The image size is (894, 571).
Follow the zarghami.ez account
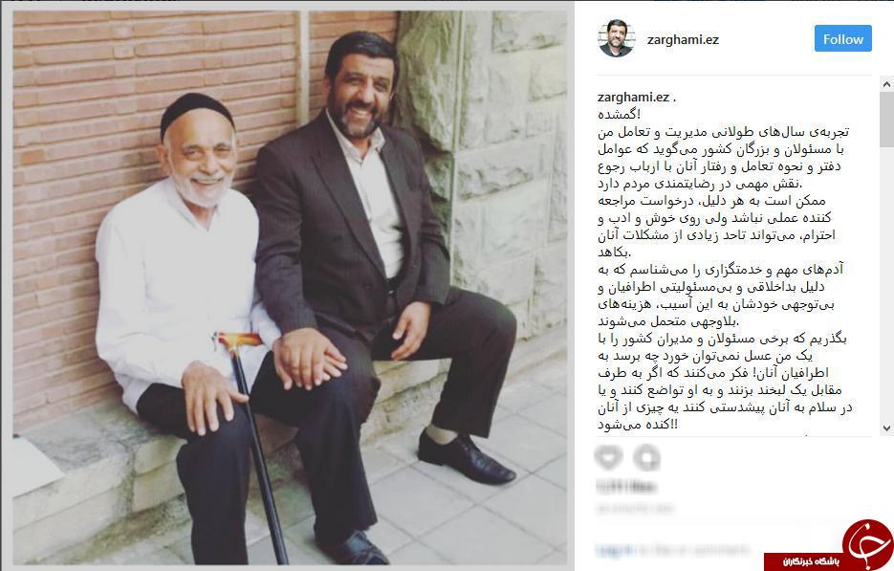842,39
